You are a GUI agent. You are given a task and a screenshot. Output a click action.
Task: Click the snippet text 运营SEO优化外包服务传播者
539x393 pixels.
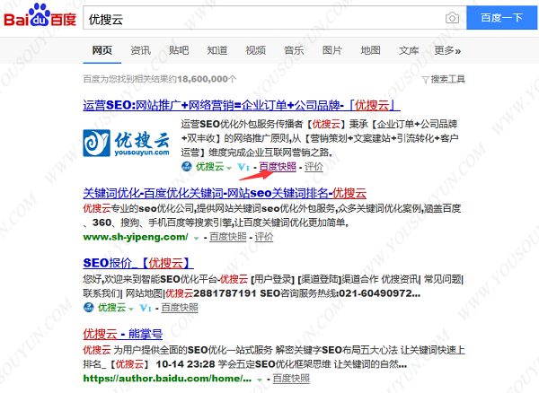click(242, 124)
